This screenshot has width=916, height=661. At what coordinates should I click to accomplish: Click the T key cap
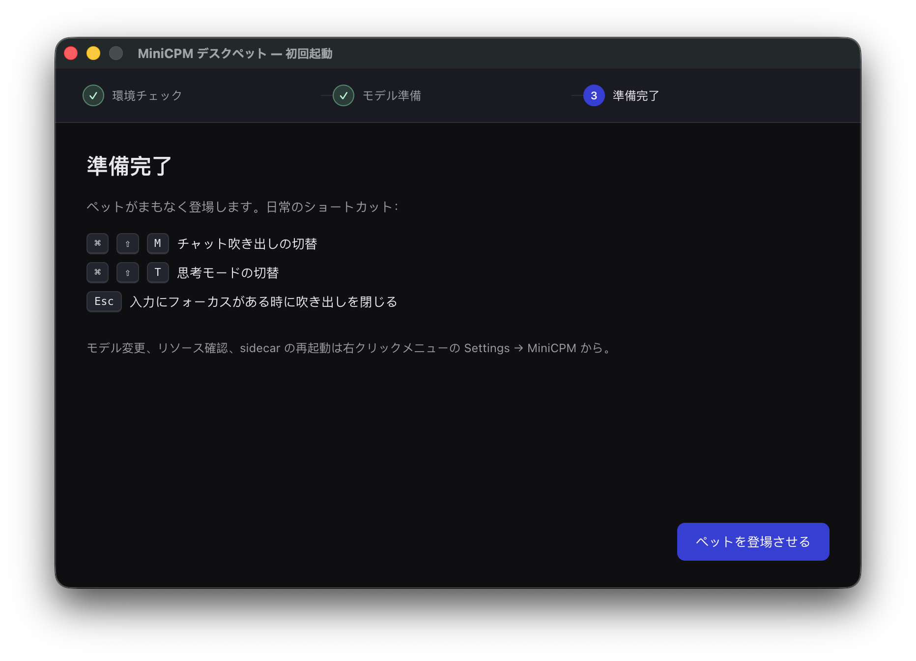tap(158, 272)
